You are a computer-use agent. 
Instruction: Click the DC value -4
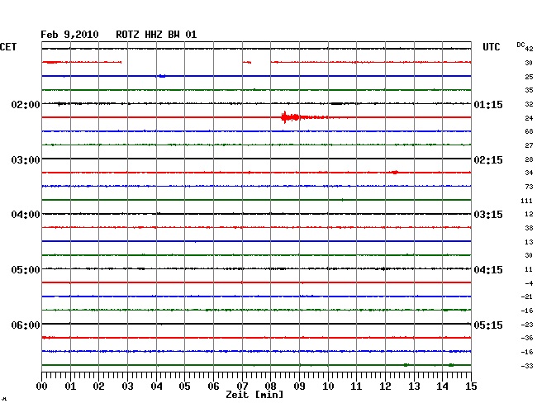529,283
